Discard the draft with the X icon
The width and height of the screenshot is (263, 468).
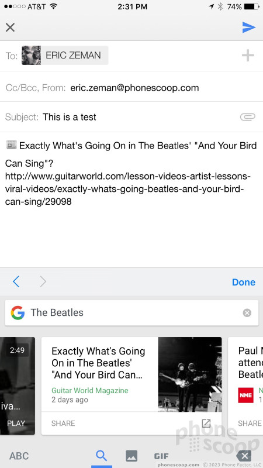(x=10, y=27)
